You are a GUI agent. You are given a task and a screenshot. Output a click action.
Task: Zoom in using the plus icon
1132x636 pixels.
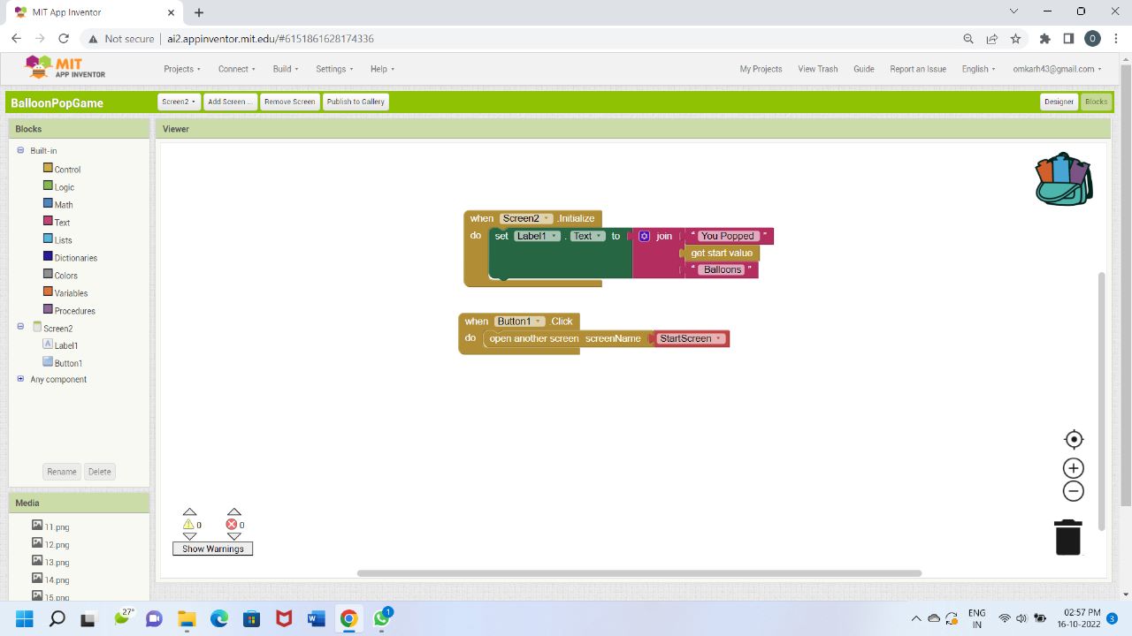tap(1074, 468)
